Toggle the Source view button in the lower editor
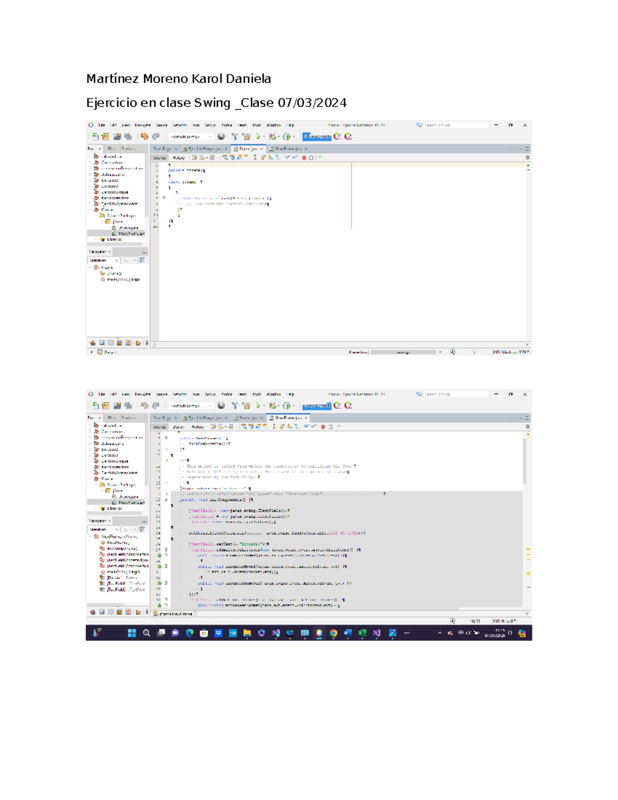Screen dimensions: 618x800 (160, 427)
